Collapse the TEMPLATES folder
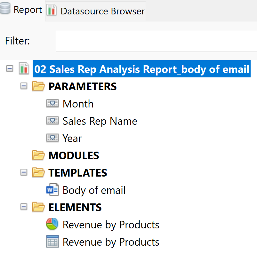Viewport: 257px width, 261px height. [x=24, y=172]
